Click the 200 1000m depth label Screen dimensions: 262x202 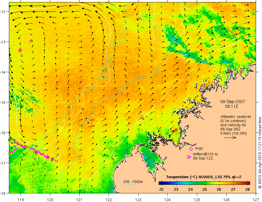[133, 182]
